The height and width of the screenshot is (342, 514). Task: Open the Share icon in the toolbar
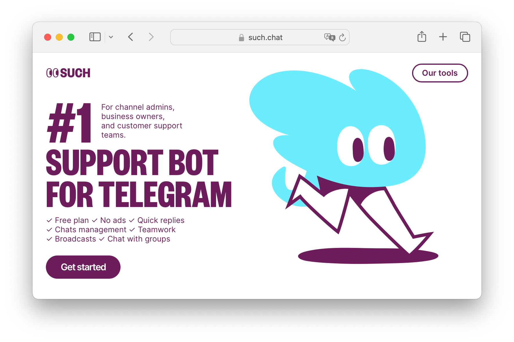422,37
